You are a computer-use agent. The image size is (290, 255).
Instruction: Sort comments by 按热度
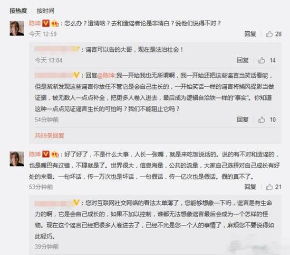tap(18, 11)
